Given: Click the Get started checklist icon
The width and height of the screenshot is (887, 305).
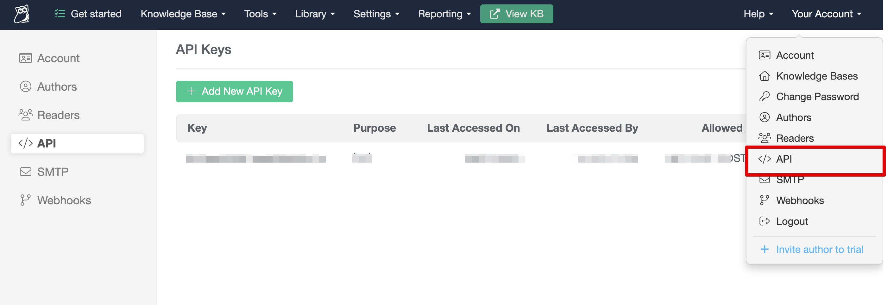Looking at the screenshot, I should pyautogui.click(x=60, y=14).
